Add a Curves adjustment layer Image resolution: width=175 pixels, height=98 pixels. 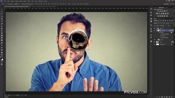coord(162,11)
